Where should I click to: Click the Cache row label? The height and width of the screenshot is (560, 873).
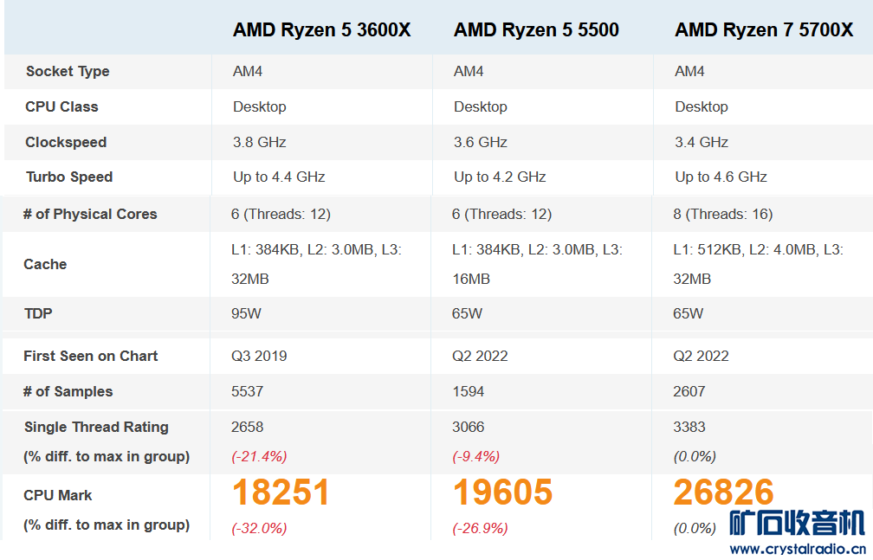(x=45, y=265)
